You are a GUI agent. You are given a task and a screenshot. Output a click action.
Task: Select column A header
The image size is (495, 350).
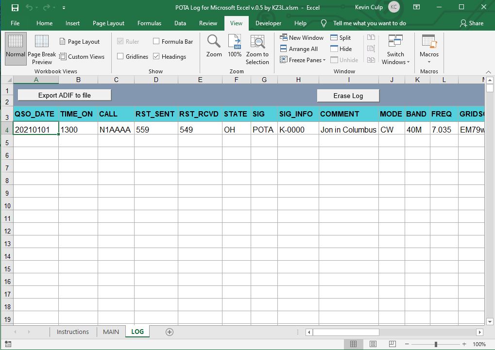[36, 80]
